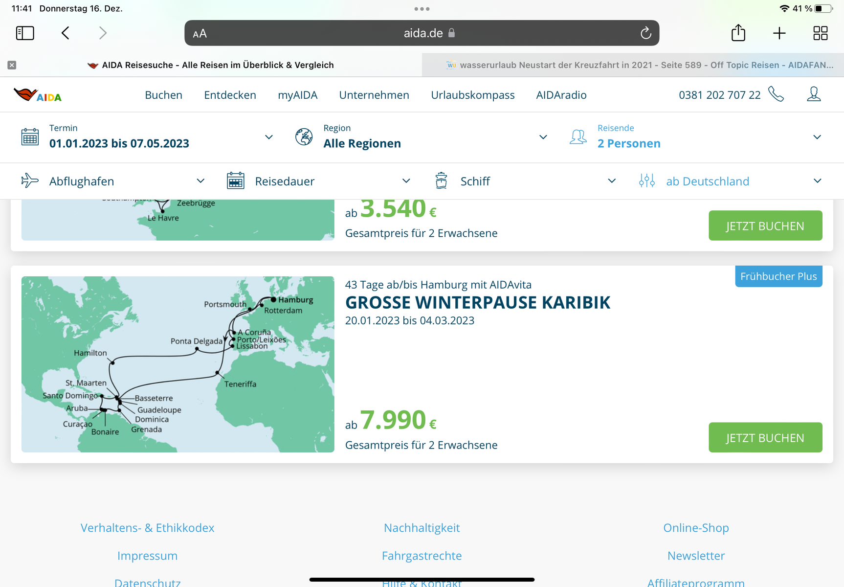The width and height of the screenshot is (844, 587).
Task: Tap the aida.de address bar
Action: [x=422, y=33]
